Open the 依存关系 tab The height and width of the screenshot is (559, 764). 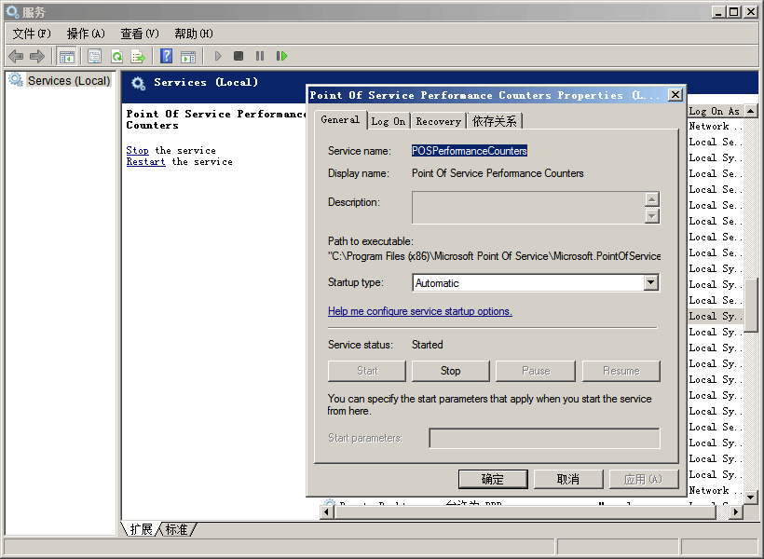494,121
